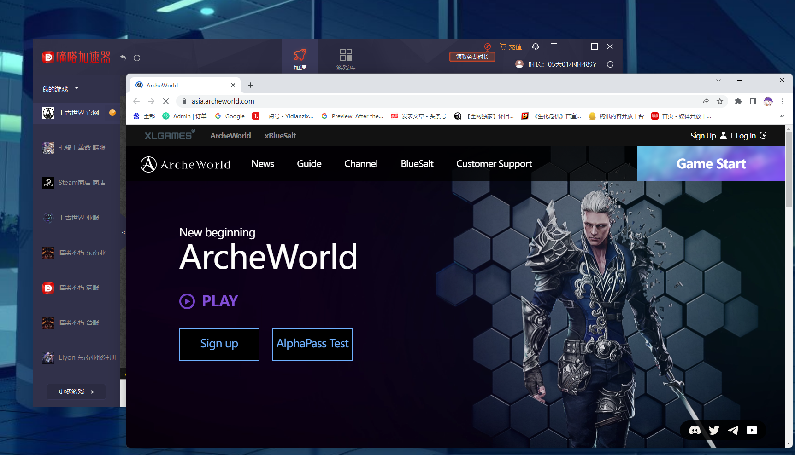
Task: Open the 全部 bookmark
Action: [x=144, y=116]
